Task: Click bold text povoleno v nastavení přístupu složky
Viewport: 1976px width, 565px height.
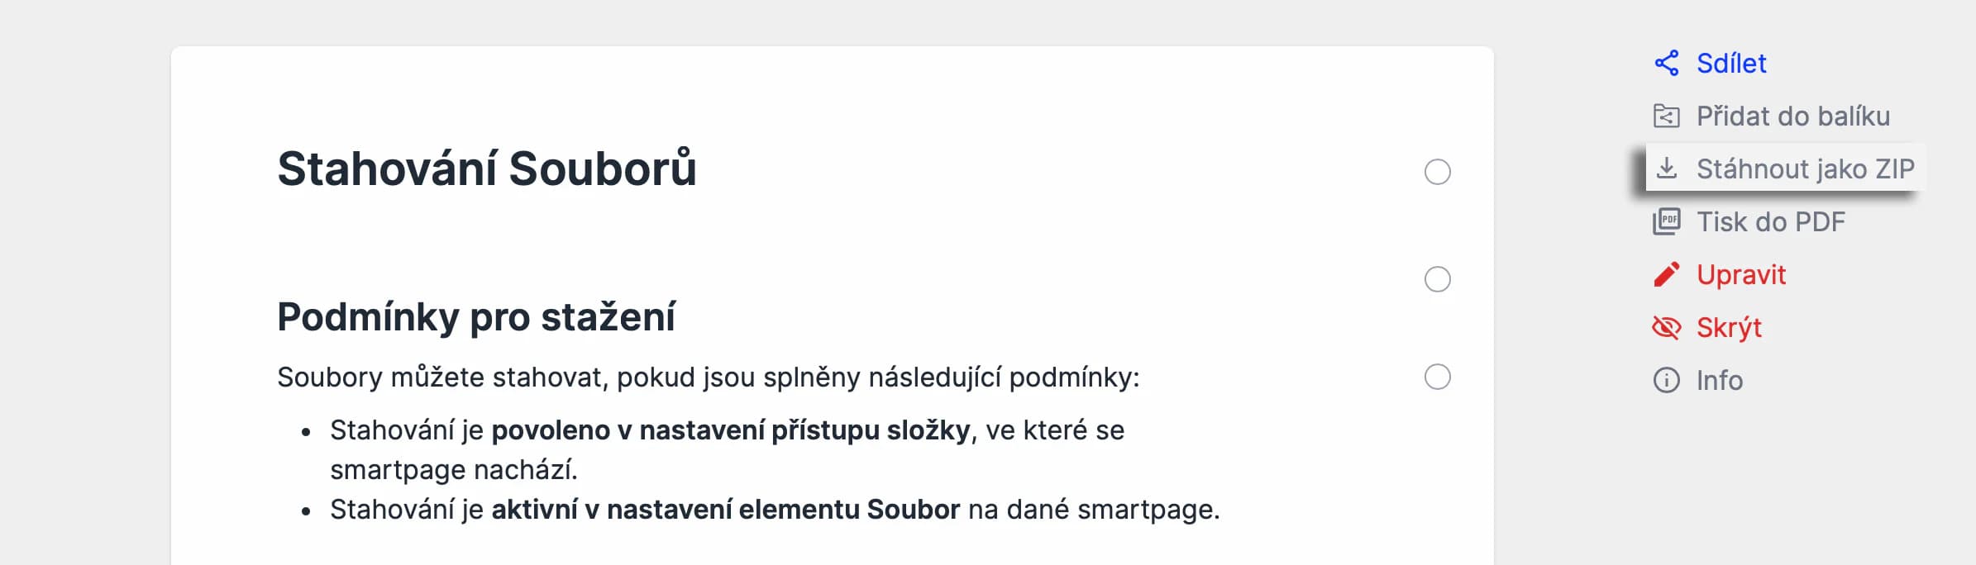Action: [730, 430]
